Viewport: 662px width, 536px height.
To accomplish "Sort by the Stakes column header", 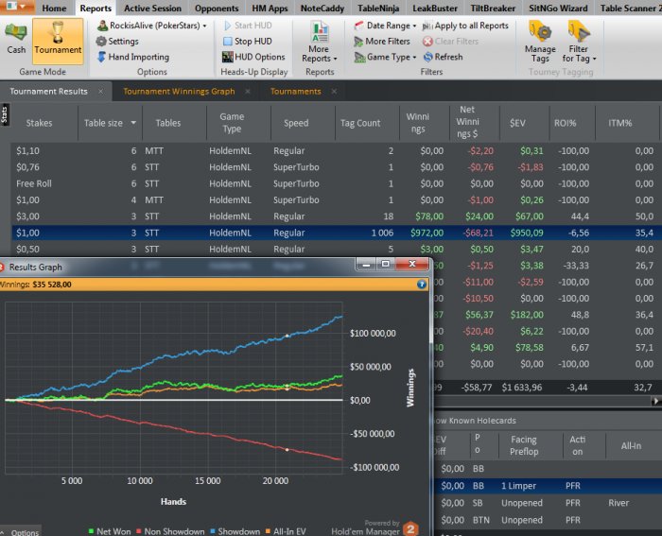I will click(40, 123).
